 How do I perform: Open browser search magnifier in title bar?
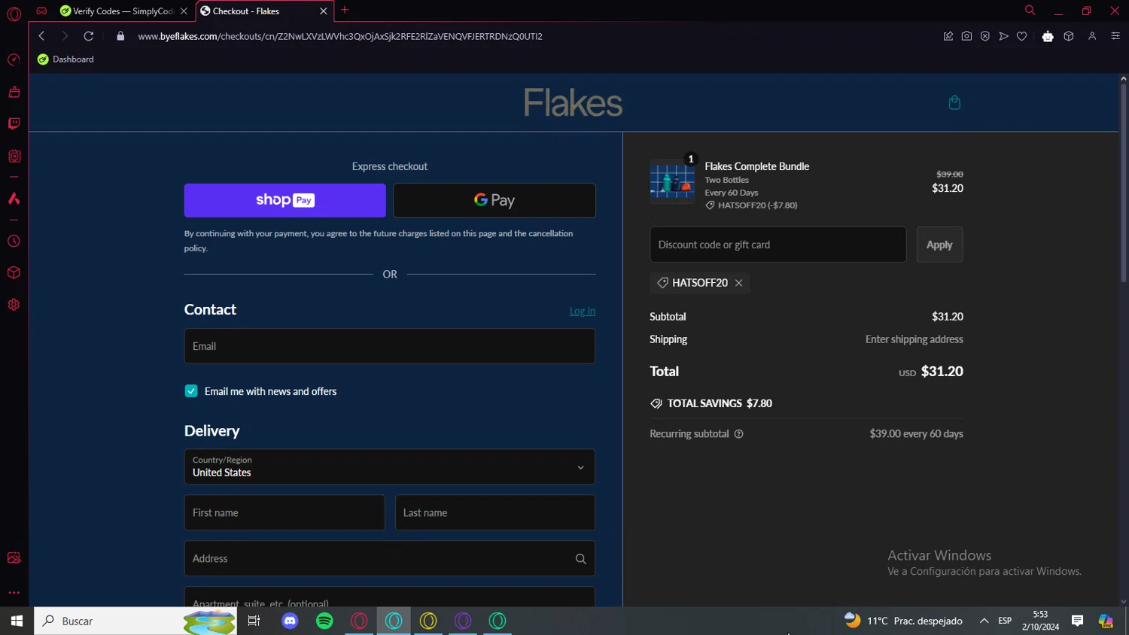coord(1030,11)
